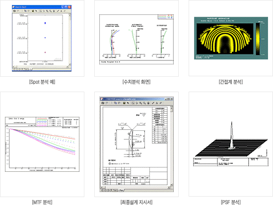This screenshot has height=205, width=273.
Task: Select the text 'A' tool in Spot window toolbar
Action: tap(61, 11)
